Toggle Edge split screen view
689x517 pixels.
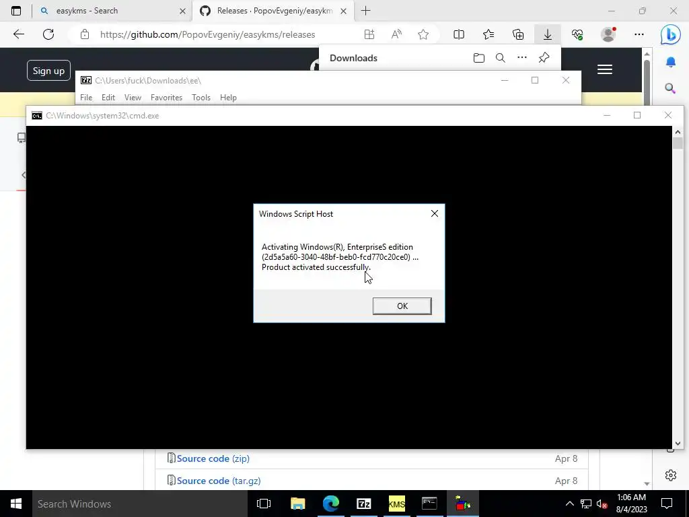(x=458, y=34)
